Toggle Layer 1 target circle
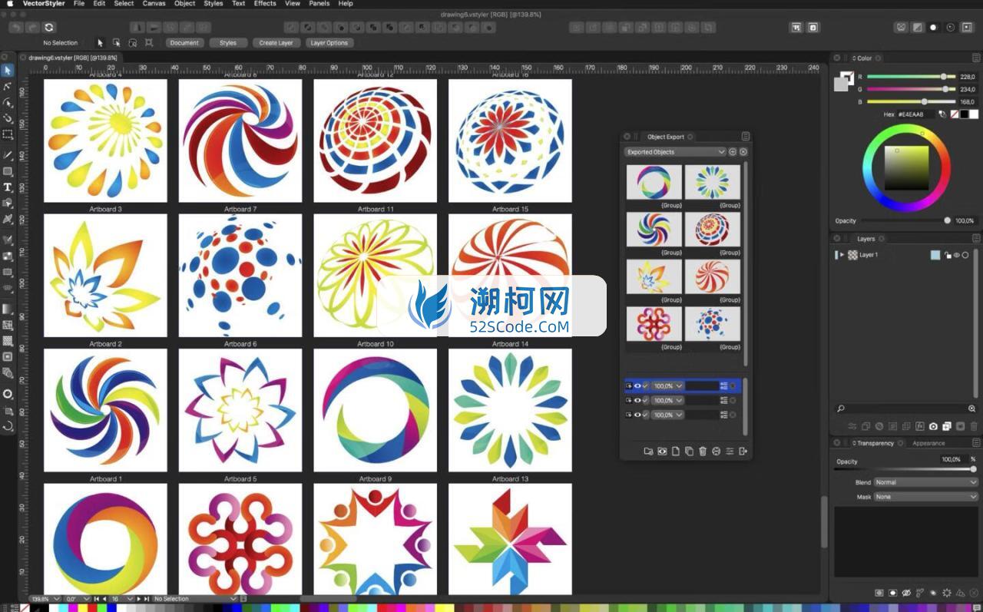This screenshot has width=983, height=612. (x=965, y=255)
